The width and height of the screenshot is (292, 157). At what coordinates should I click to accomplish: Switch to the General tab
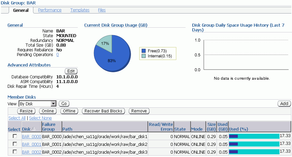click(x=21, y=10)
